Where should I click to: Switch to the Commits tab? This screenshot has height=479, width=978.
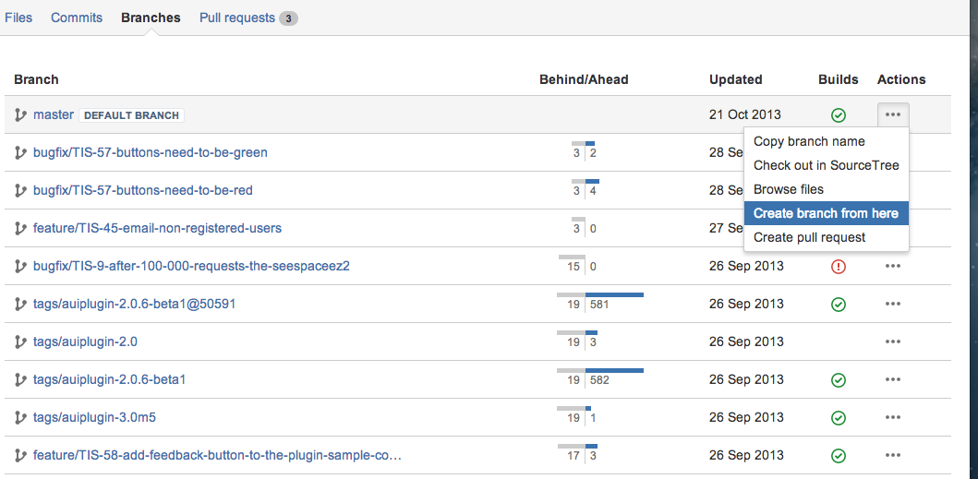(77, 18)
